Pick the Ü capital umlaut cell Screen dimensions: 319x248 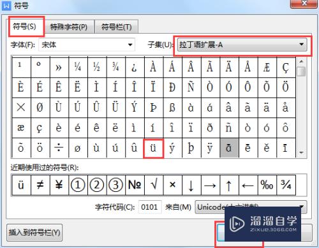click(x=116, y=108)
